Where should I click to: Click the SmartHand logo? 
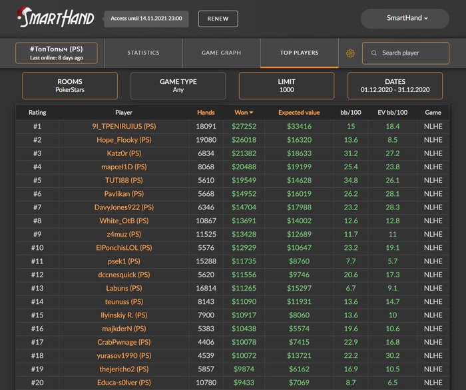[x=55, y=17]
